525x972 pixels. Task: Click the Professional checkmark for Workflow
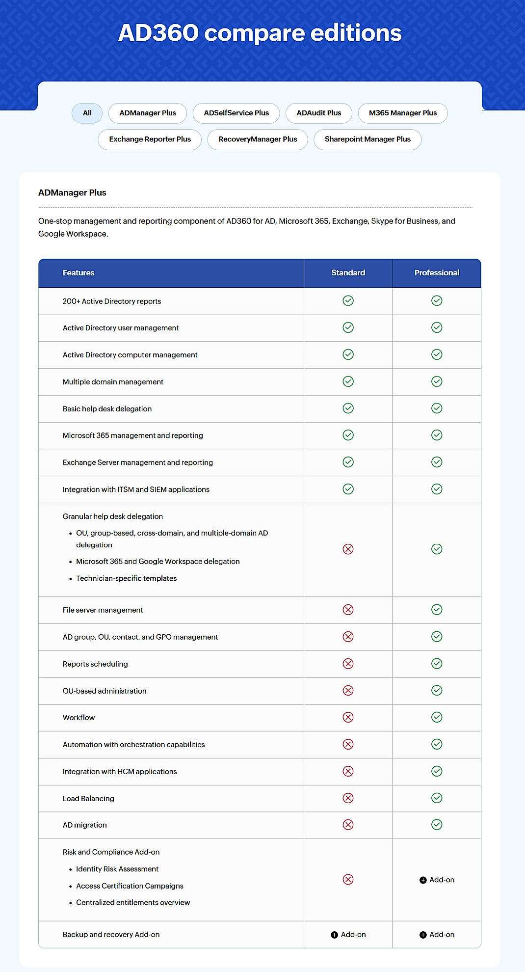(437, 717)
